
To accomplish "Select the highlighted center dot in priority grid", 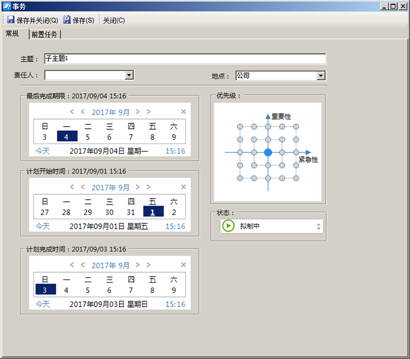I will coord(268,152).
